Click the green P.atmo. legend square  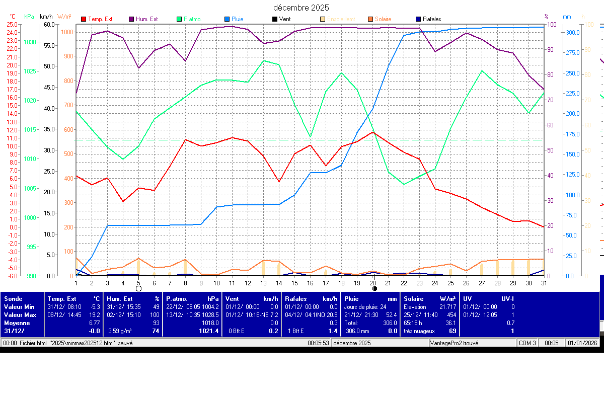pyautogui.click(x=179, y=19)
